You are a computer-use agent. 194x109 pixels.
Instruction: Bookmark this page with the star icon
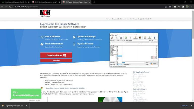[170, 7]
